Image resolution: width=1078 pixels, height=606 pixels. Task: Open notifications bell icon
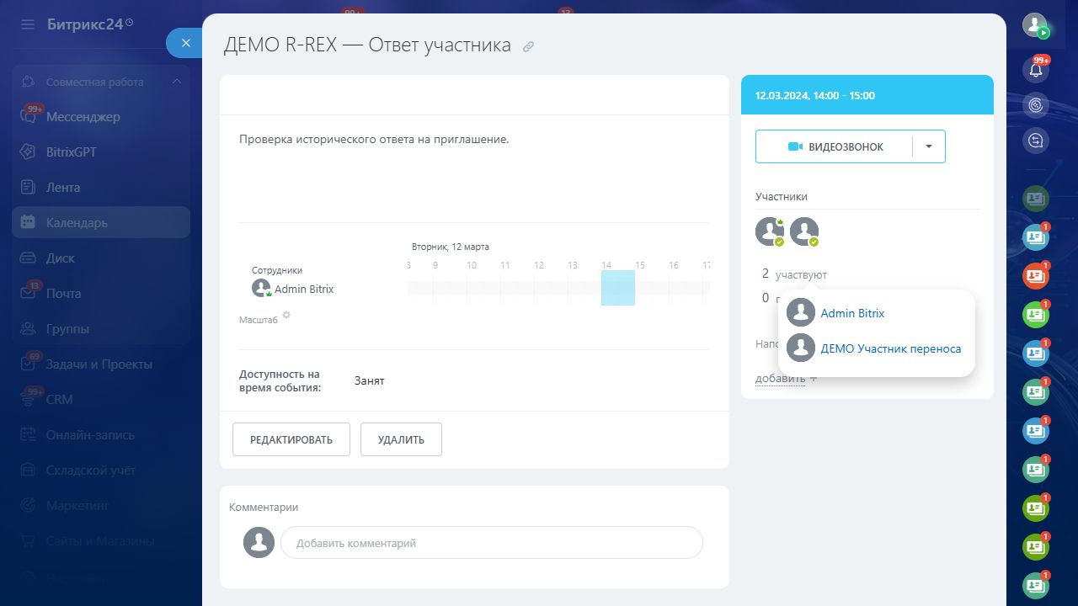point(1036,70)
